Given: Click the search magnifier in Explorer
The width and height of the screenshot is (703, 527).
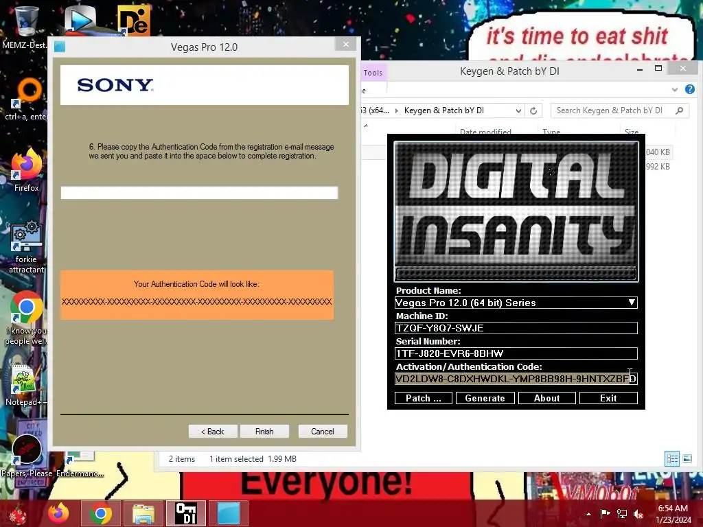Looking at the screenshot, I should 679,110.
